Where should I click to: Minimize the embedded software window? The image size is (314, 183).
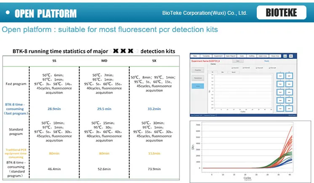[x=285, y=56]
